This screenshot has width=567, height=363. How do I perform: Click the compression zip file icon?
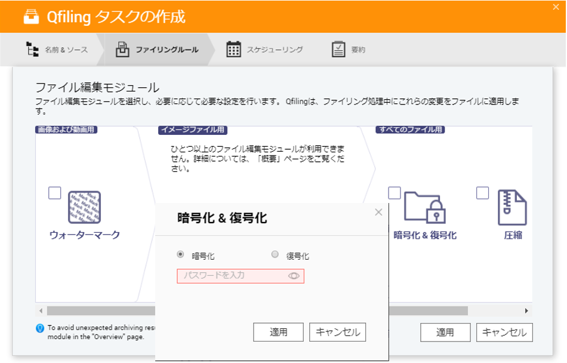[x=512, y=207]
